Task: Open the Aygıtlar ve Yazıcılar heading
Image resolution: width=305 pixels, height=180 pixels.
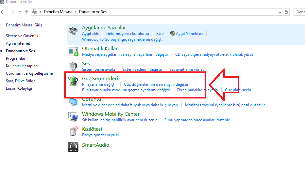Action: 104,27
